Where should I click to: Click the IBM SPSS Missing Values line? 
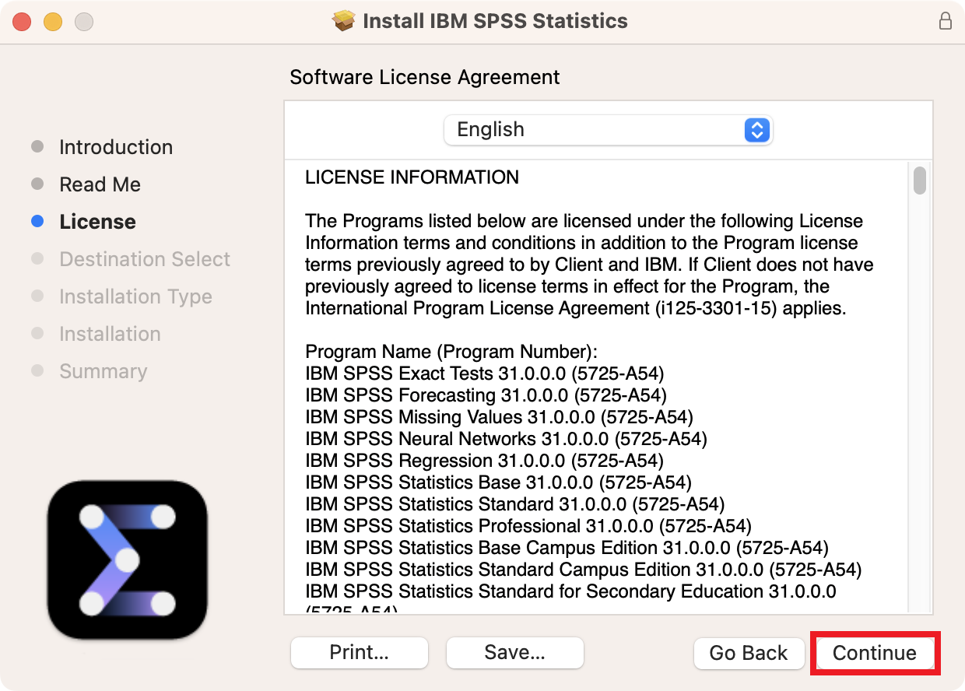[x=500, y=417]
